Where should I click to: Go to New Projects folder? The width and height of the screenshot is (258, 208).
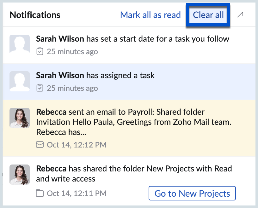pyautogui.click(x=192, y=193)
